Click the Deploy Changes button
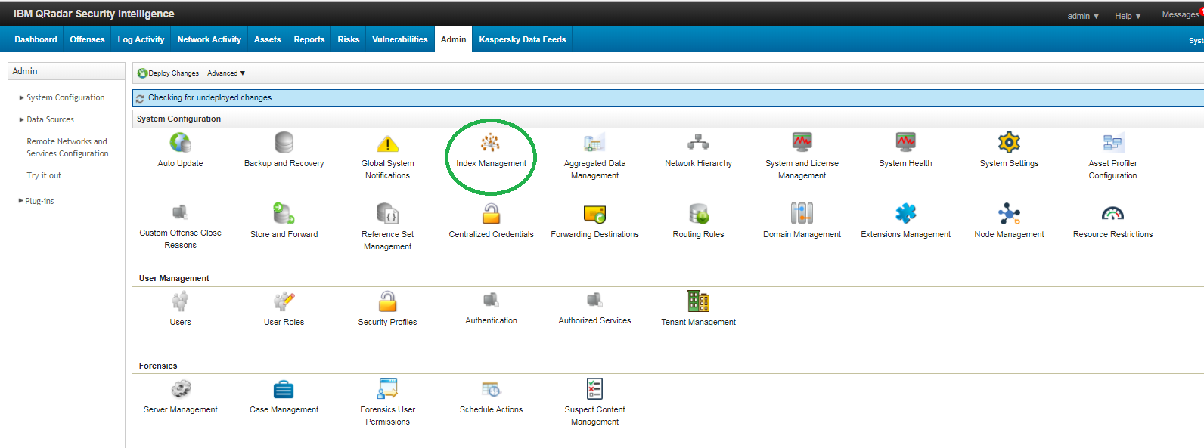1204x448 pixels. [169, 73]
